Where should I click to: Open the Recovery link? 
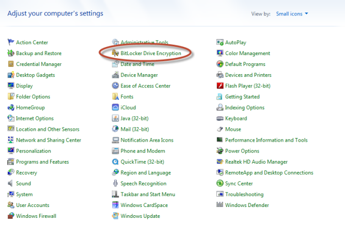(x=27, y=172)
